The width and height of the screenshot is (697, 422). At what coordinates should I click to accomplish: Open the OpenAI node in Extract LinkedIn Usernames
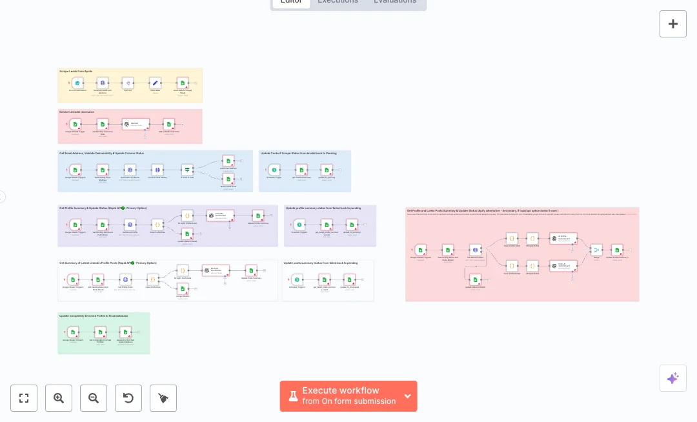[x=136, y=124]
